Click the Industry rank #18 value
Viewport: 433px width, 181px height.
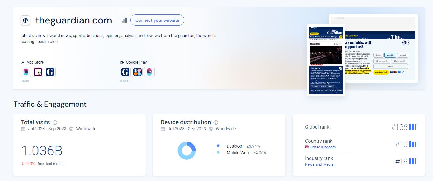point(401,162)
